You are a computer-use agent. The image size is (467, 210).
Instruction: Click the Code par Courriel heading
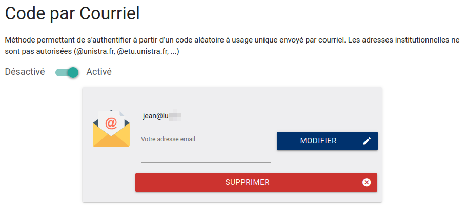72,13
